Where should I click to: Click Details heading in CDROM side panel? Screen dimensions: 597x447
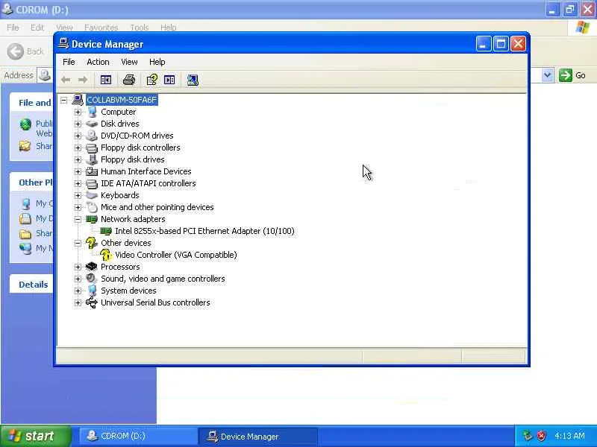point(34,285)
